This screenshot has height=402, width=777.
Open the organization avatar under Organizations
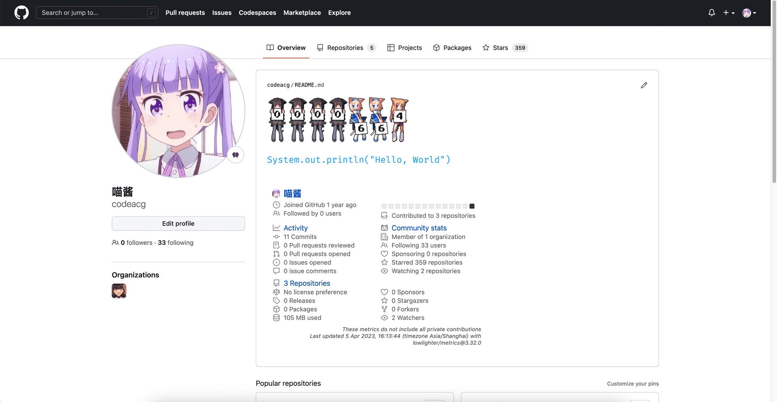pyautogui.click(x=119, y=291)
